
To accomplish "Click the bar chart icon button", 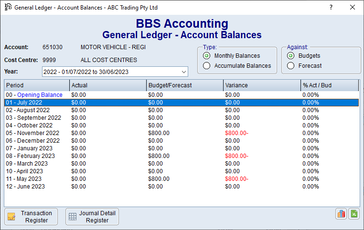I will point(341,214).
